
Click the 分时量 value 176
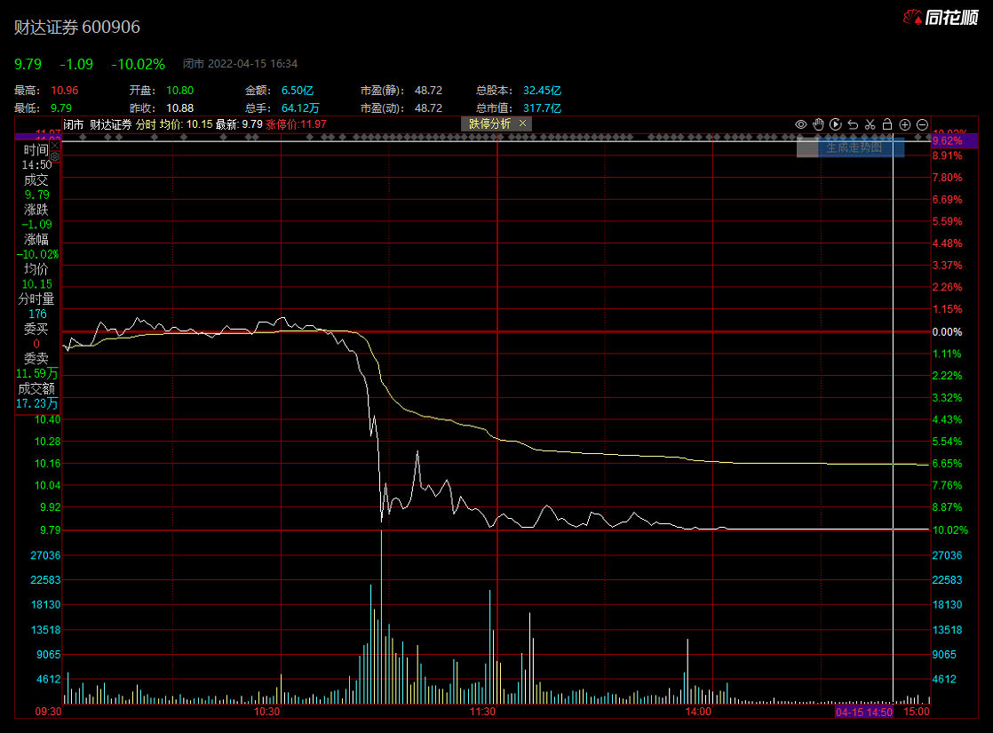37,315
